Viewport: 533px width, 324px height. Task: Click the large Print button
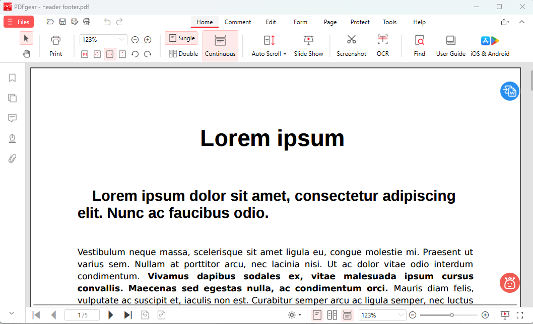click(x=56, y=46)
